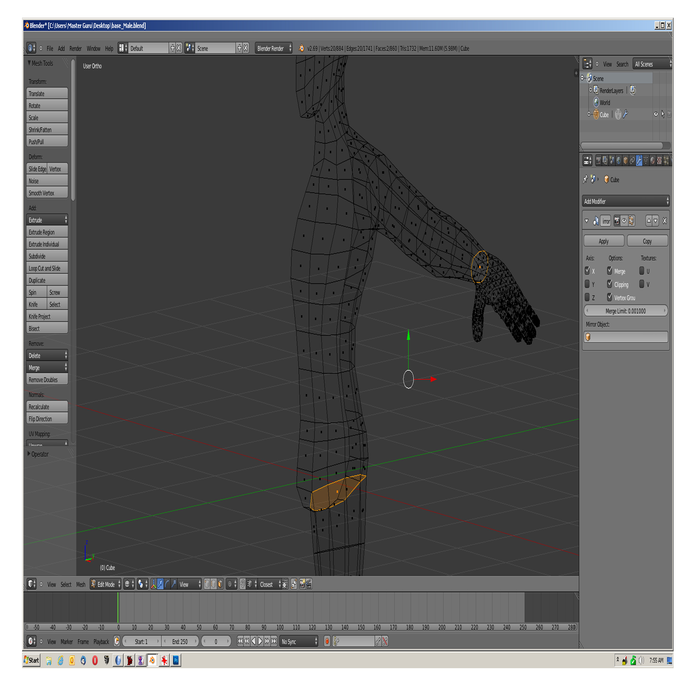Open the Object Data triangle tab
The width and height of the screenshot is (695, 695).
[x=646, y=161]
